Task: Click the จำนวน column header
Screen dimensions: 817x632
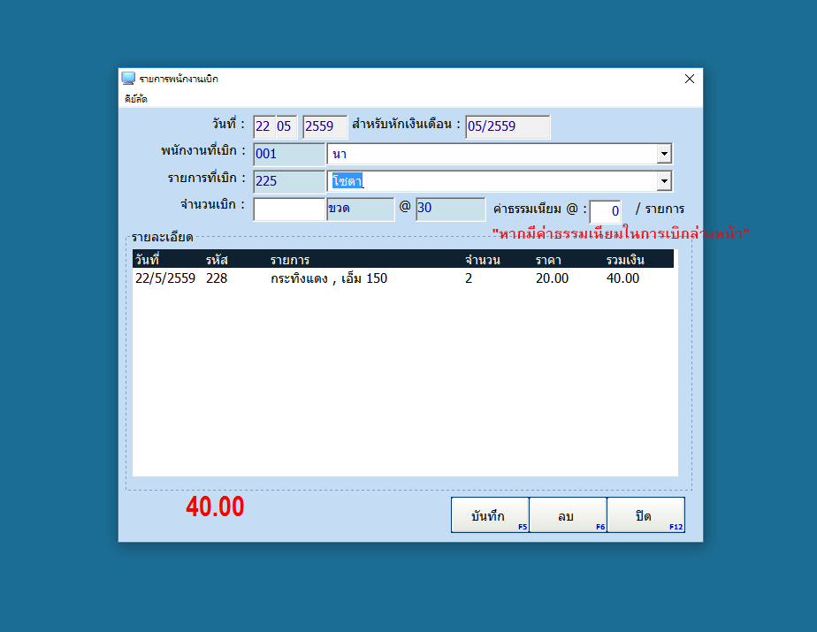Action: click(x=483, y=260)
